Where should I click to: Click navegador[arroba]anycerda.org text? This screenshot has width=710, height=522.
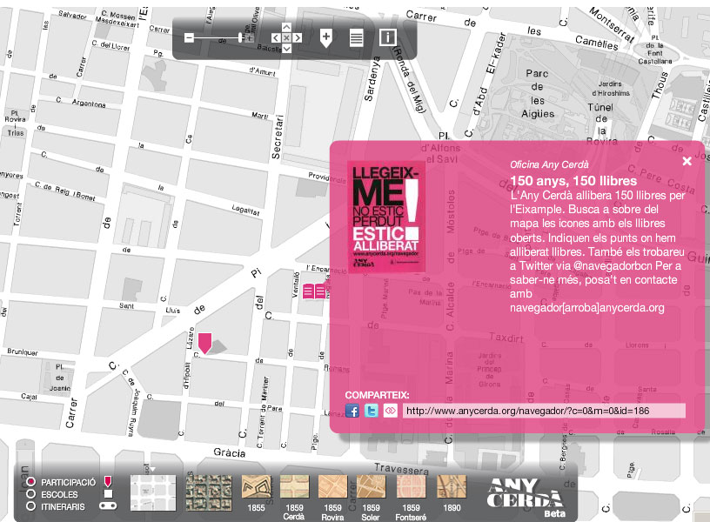point(587,308)
